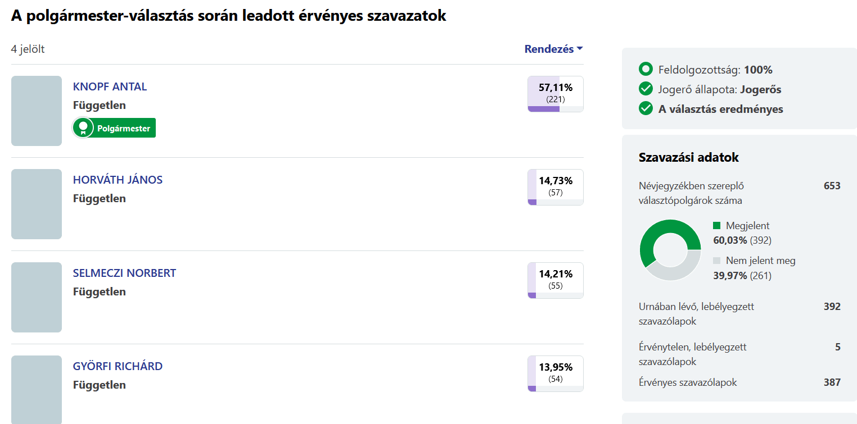Click the Polgármester ribbon badge icon

click(83, 128)
